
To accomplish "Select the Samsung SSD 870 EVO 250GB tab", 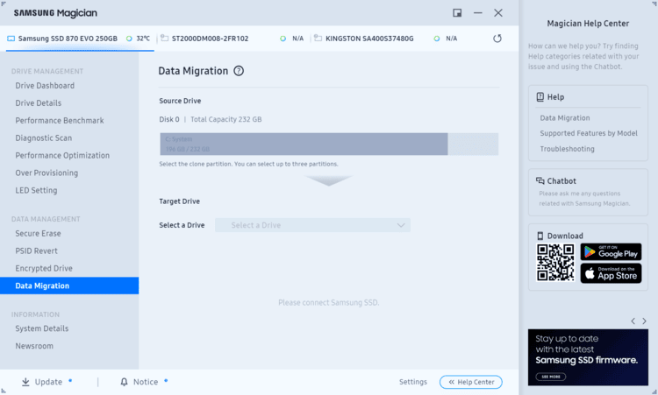I will (x=80, y=39).
